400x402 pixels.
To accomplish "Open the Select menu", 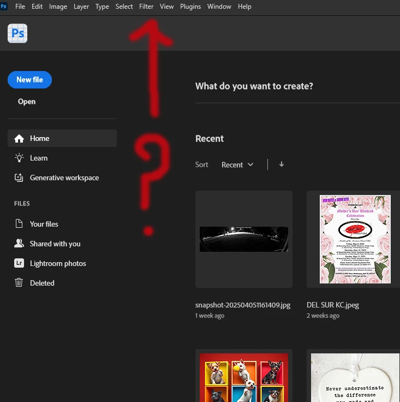I will (x=124, y=7).
